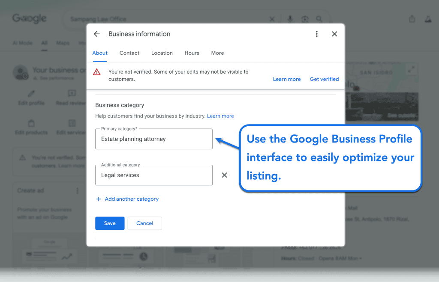Remove the Legal services additional category
This screenshot has height=282, width=439.
coord(224,175)
